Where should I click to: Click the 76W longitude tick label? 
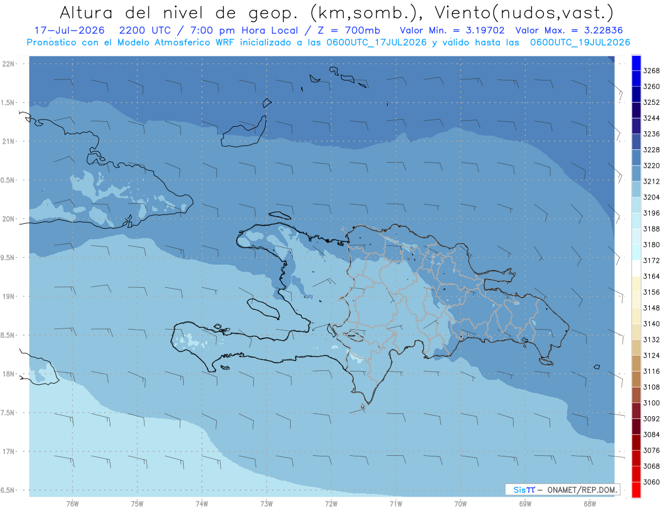pos(72,504)
